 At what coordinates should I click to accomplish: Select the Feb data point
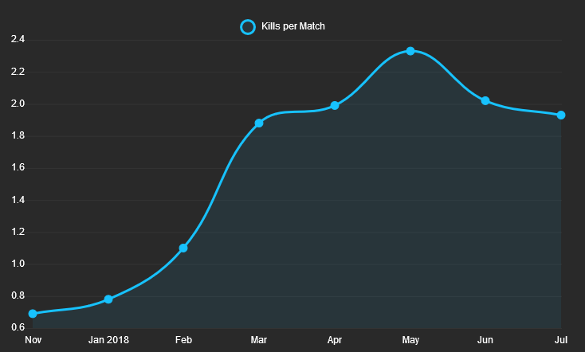pos(183,248)
